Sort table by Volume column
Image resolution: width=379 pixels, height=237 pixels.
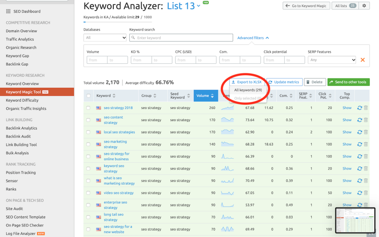click(x=205, y=96)
